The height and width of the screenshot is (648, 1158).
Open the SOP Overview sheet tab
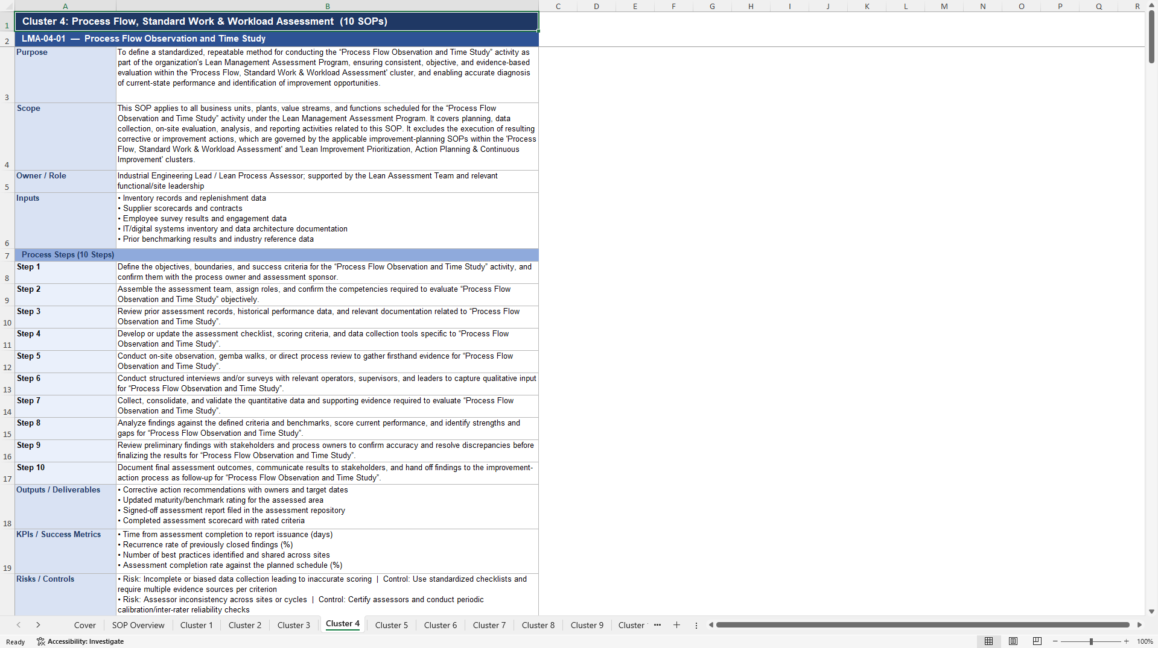pos(138,625)
